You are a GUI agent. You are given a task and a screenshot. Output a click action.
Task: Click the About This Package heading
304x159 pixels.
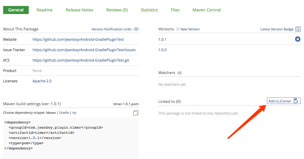click(x=21, y=29)
